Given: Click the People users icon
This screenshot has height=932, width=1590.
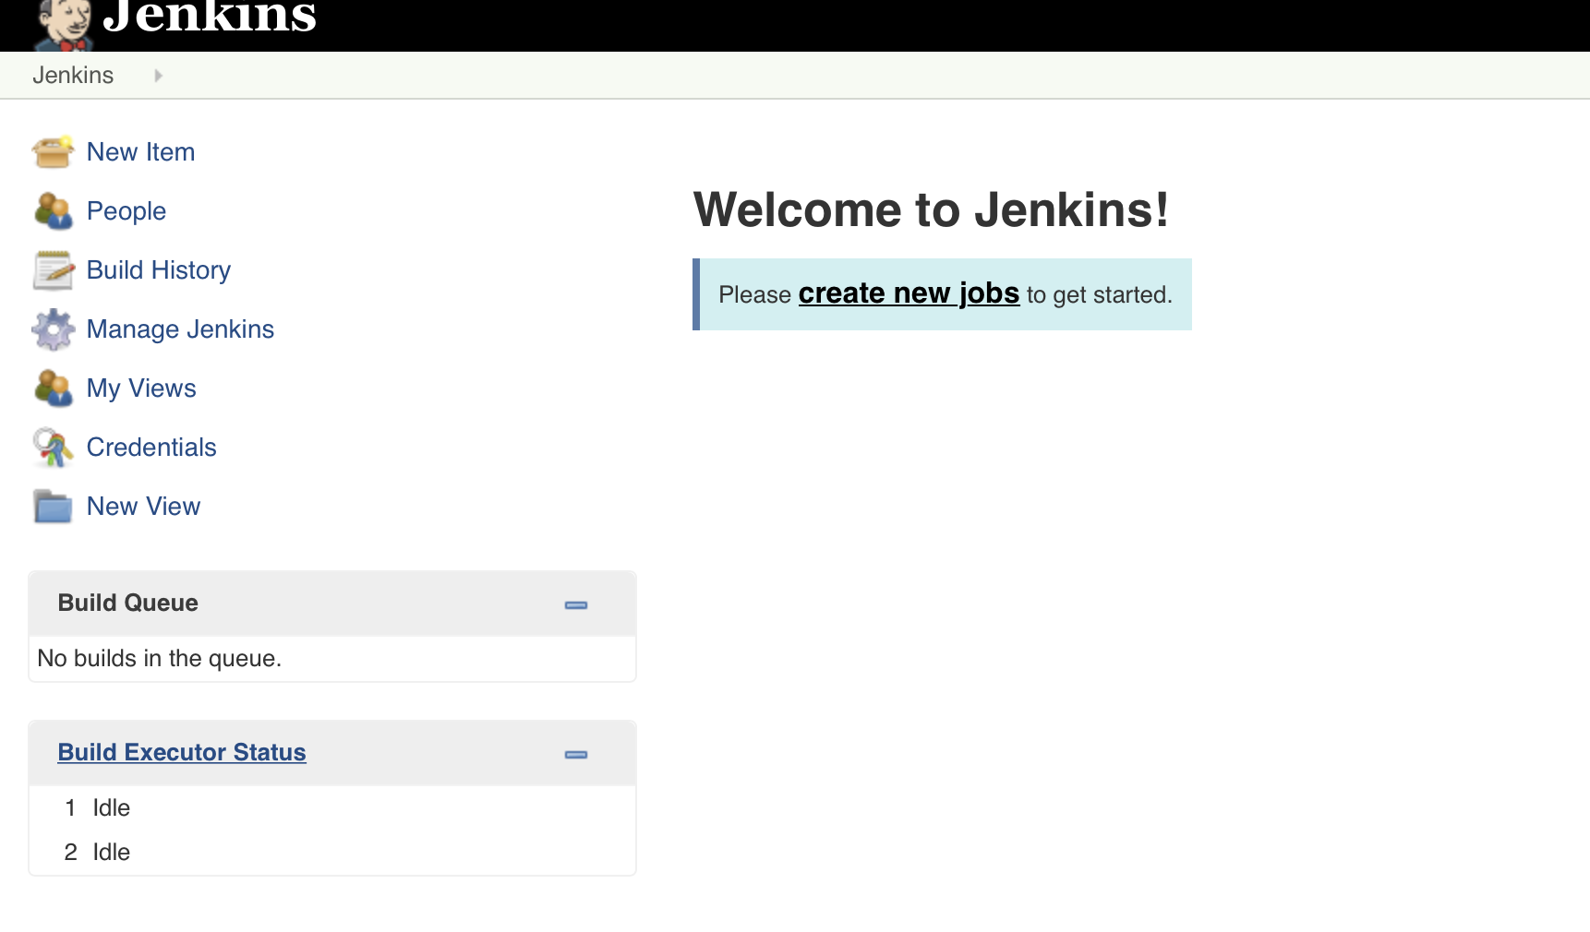Looking at the screenshot, I should pos(53,211).
